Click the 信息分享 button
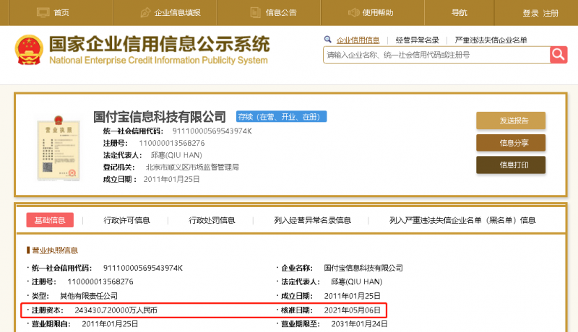 tap(511, 143)
